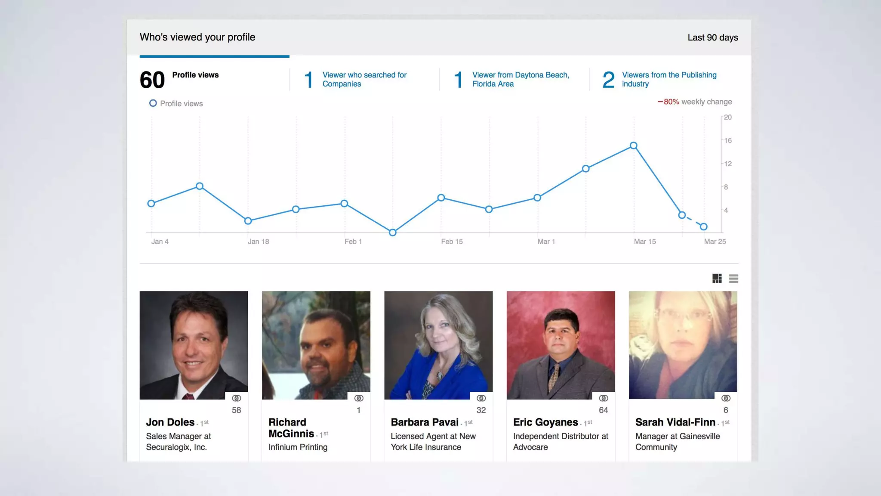
Task: Click the Mar 15 peak data point
Action: tap(633, 146)
